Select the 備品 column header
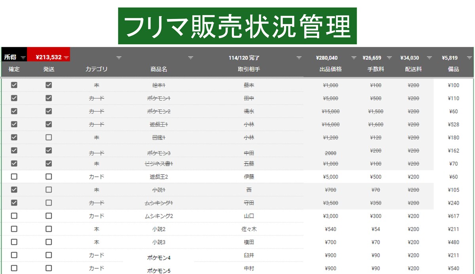The width and height of the screenshot is (475, 274). click(454, 69)
